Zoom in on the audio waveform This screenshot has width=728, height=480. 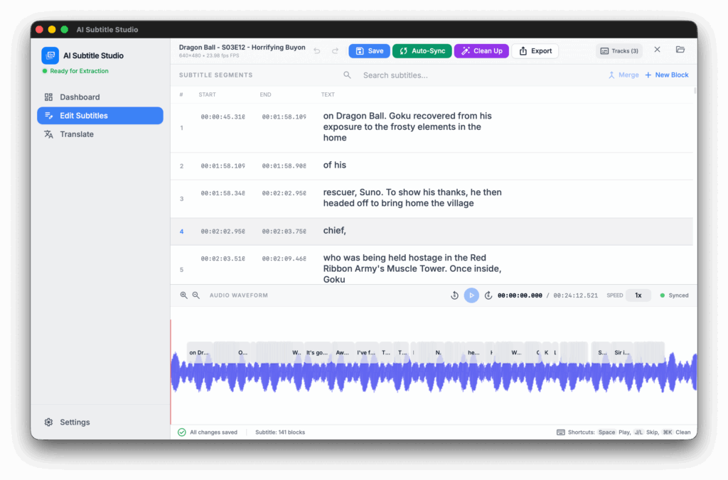point(184,295)
